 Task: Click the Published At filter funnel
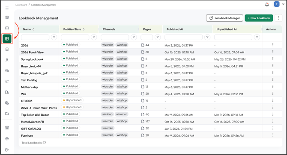207,37
